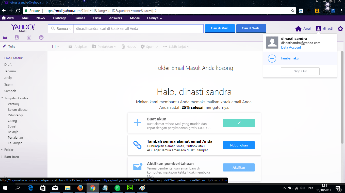
Task: Open the Email Masuk folder
Action: pos(13,58)
